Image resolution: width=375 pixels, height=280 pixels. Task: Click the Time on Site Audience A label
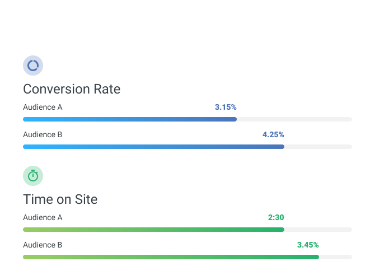tap(43, 217)
